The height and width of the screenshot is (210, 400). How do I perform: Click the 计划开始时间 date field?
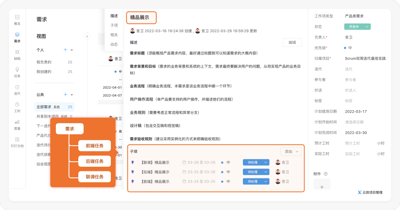(354, 122)
